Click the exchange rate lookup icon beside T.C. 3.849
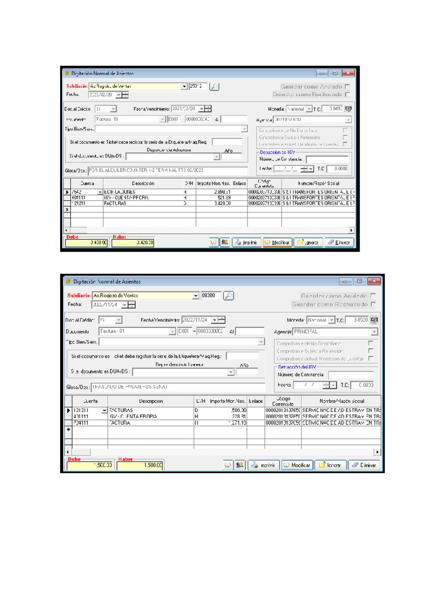The width and height of the screenshot is (421, 596). tap(348, 109)
